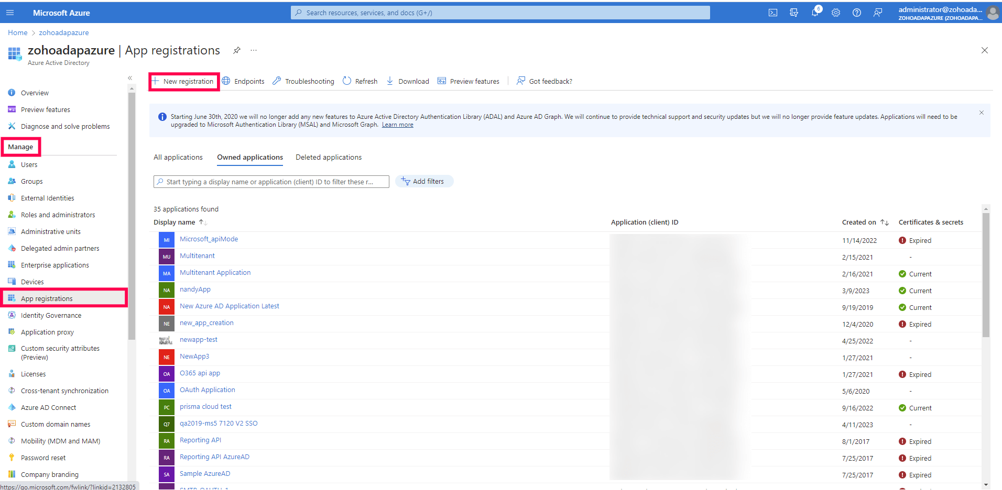Open Enterprise applications
This screenshot has width=1002, height=490.
tap(55, 265)
